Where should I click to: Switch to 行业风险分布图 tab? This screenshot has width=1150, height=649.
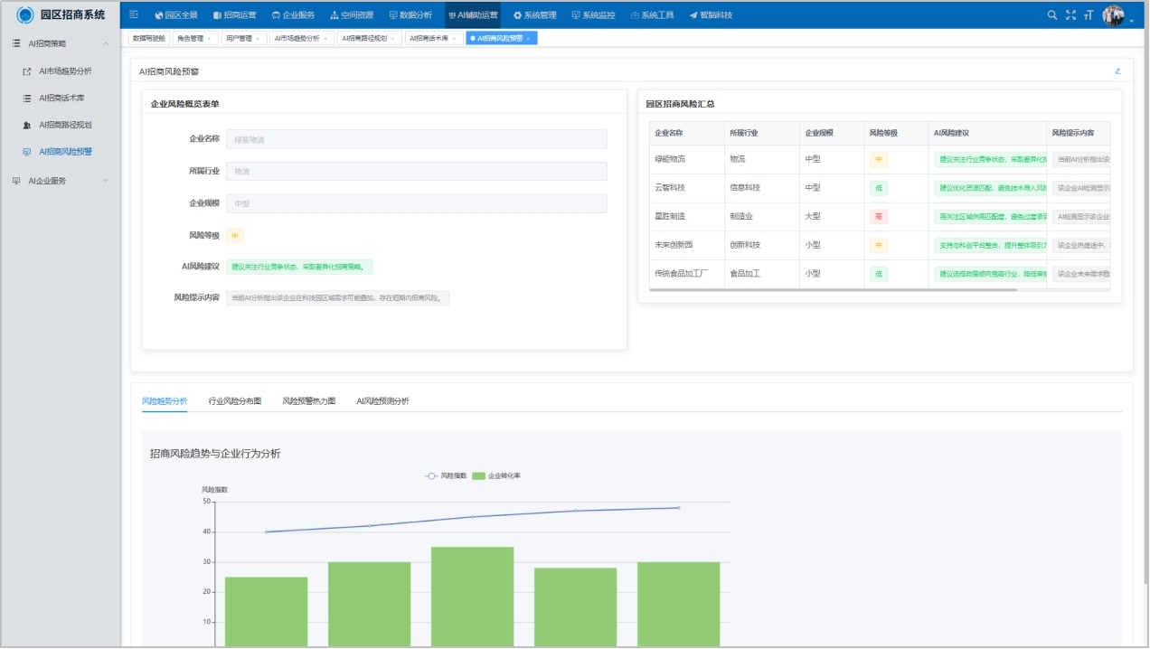(234, 400)
